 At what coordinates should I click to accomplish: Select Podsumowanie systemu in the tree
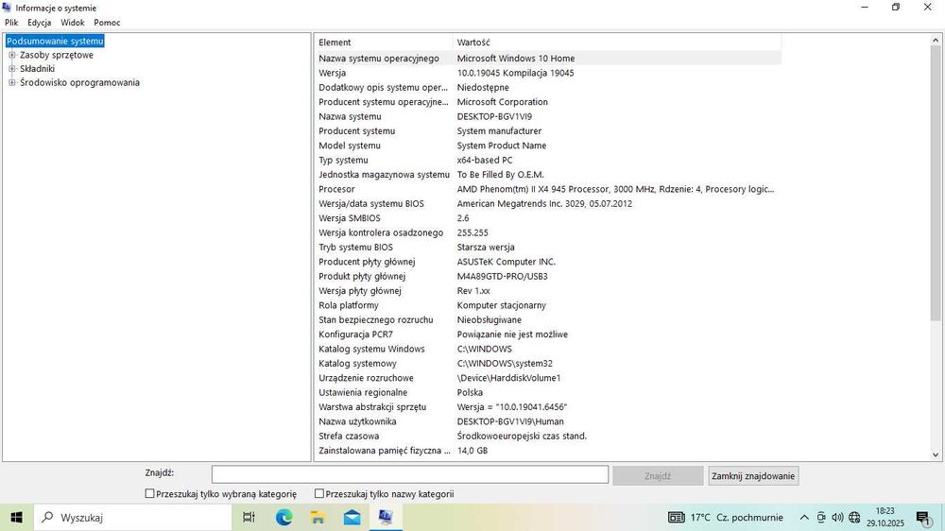55,41
